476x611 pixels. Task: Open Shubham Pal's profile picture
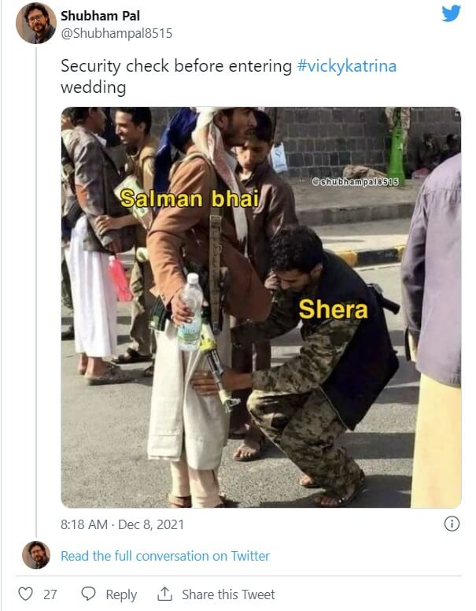pyautogui.click(x=36, y=24)
